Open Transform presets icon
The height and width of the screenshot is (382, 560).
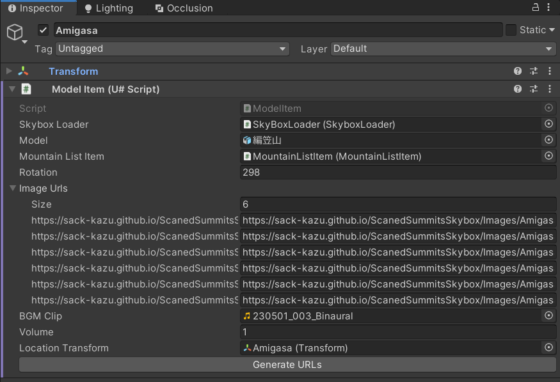pos(534,71)
